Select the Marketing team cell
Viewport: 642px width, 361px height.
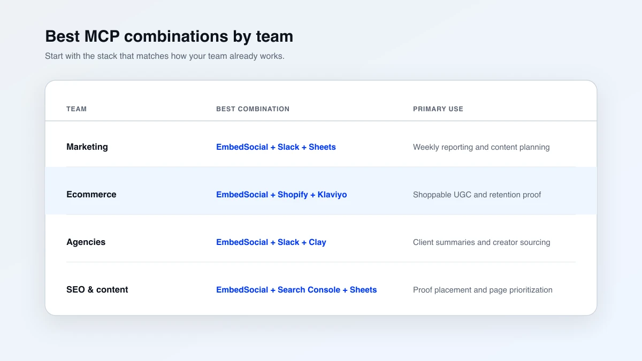pos(87,147)
